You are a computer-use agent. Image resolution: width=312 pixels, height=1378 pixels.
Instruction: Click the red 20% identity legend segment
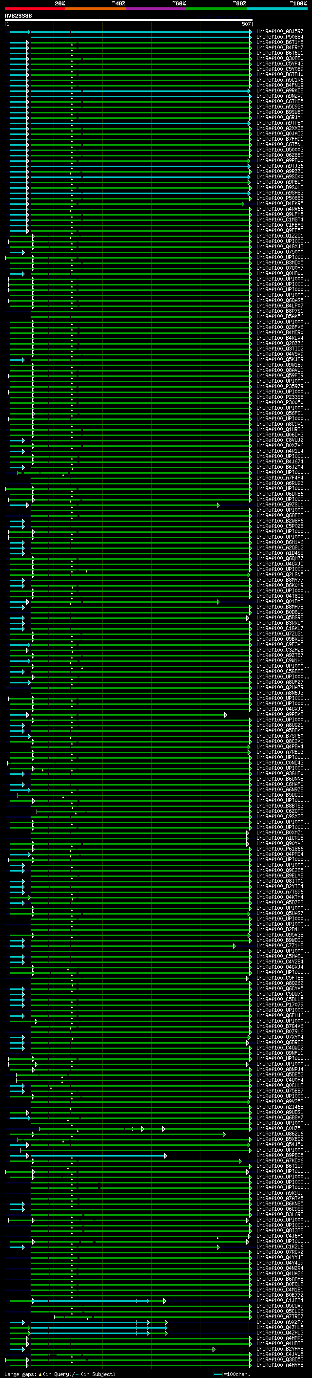tap(35, 9)
